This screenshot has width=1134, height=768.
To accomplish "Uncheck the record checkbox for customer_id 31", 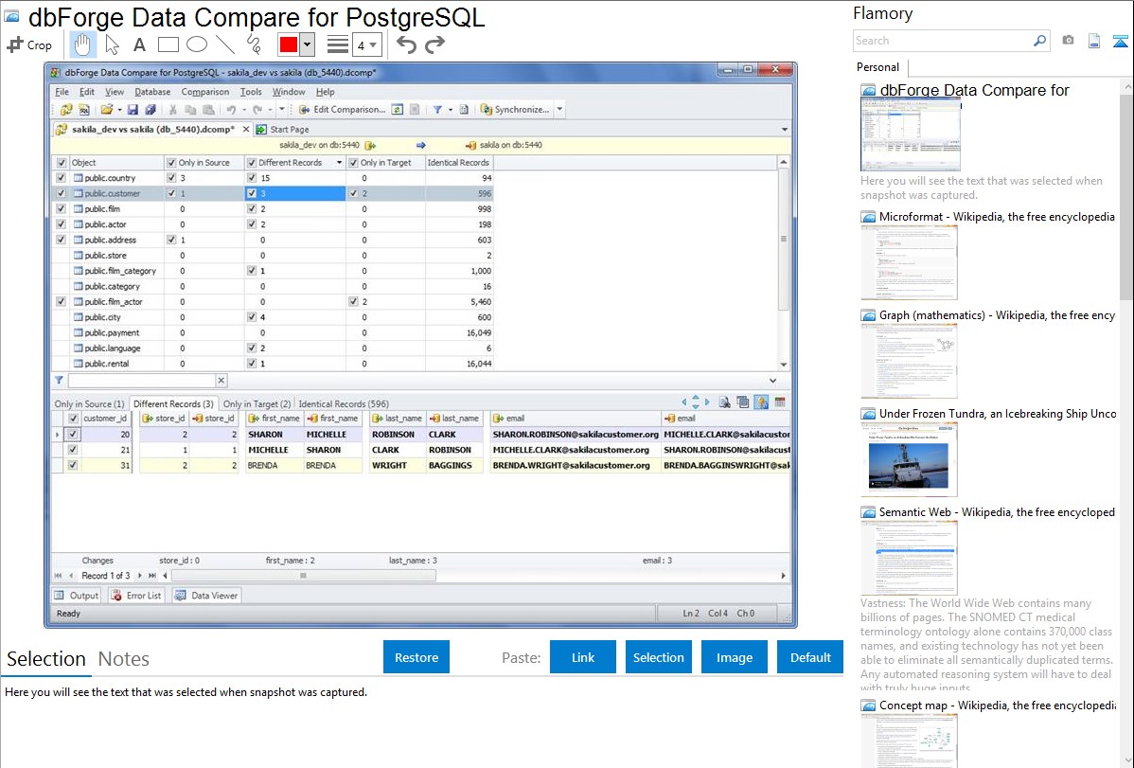I will (72, 465).
